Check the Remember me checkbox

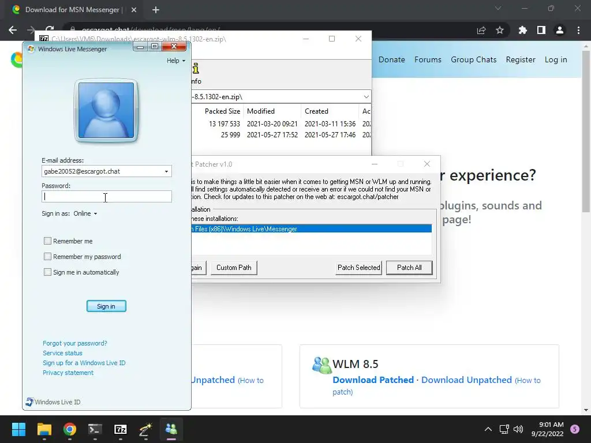click(47, 241)
